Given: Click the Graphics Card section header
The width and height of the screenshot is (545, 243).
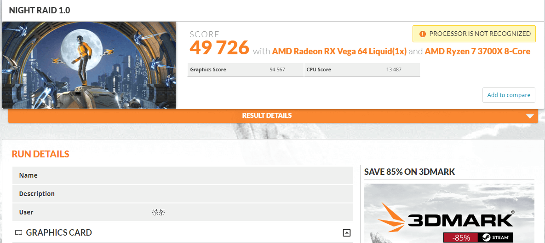Looking at the screenshot, I should (183, 232).
